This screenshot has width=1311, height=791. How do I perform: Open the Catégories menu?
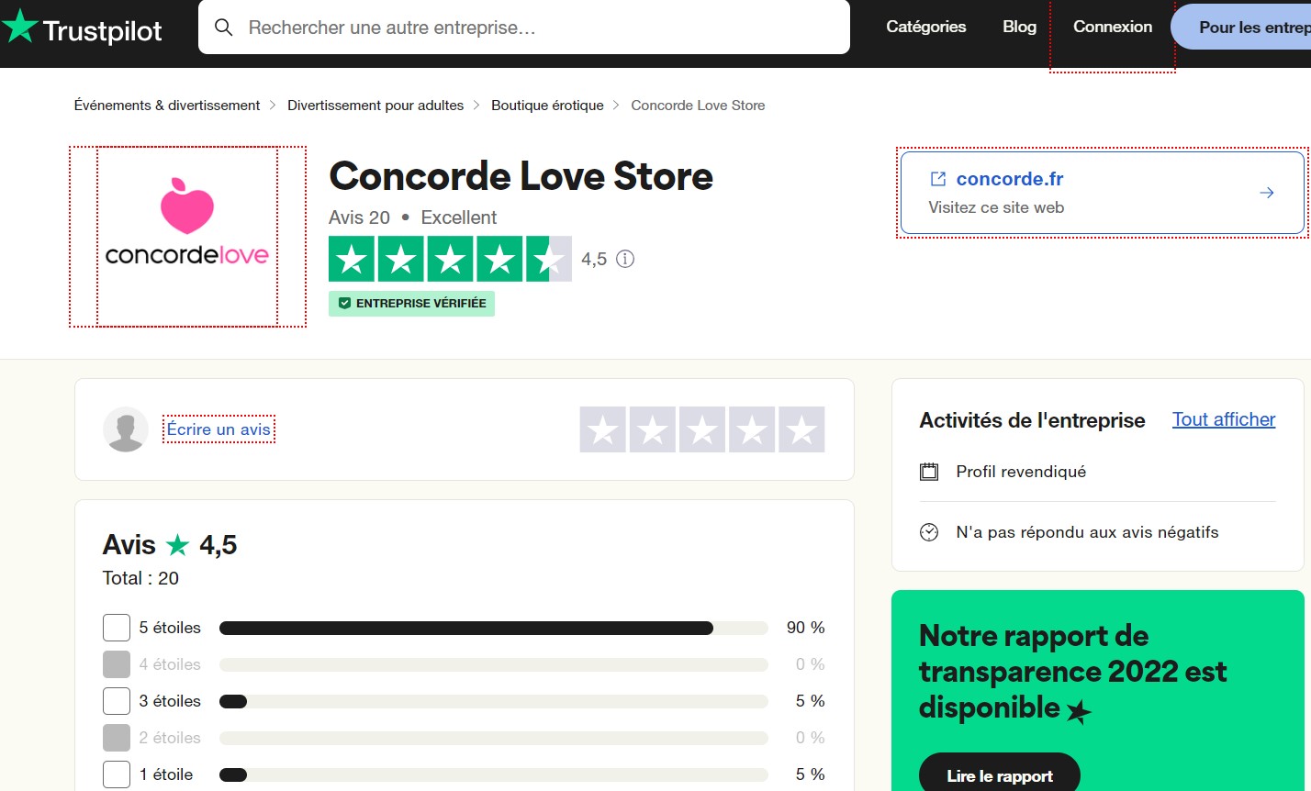pos(925,28)
